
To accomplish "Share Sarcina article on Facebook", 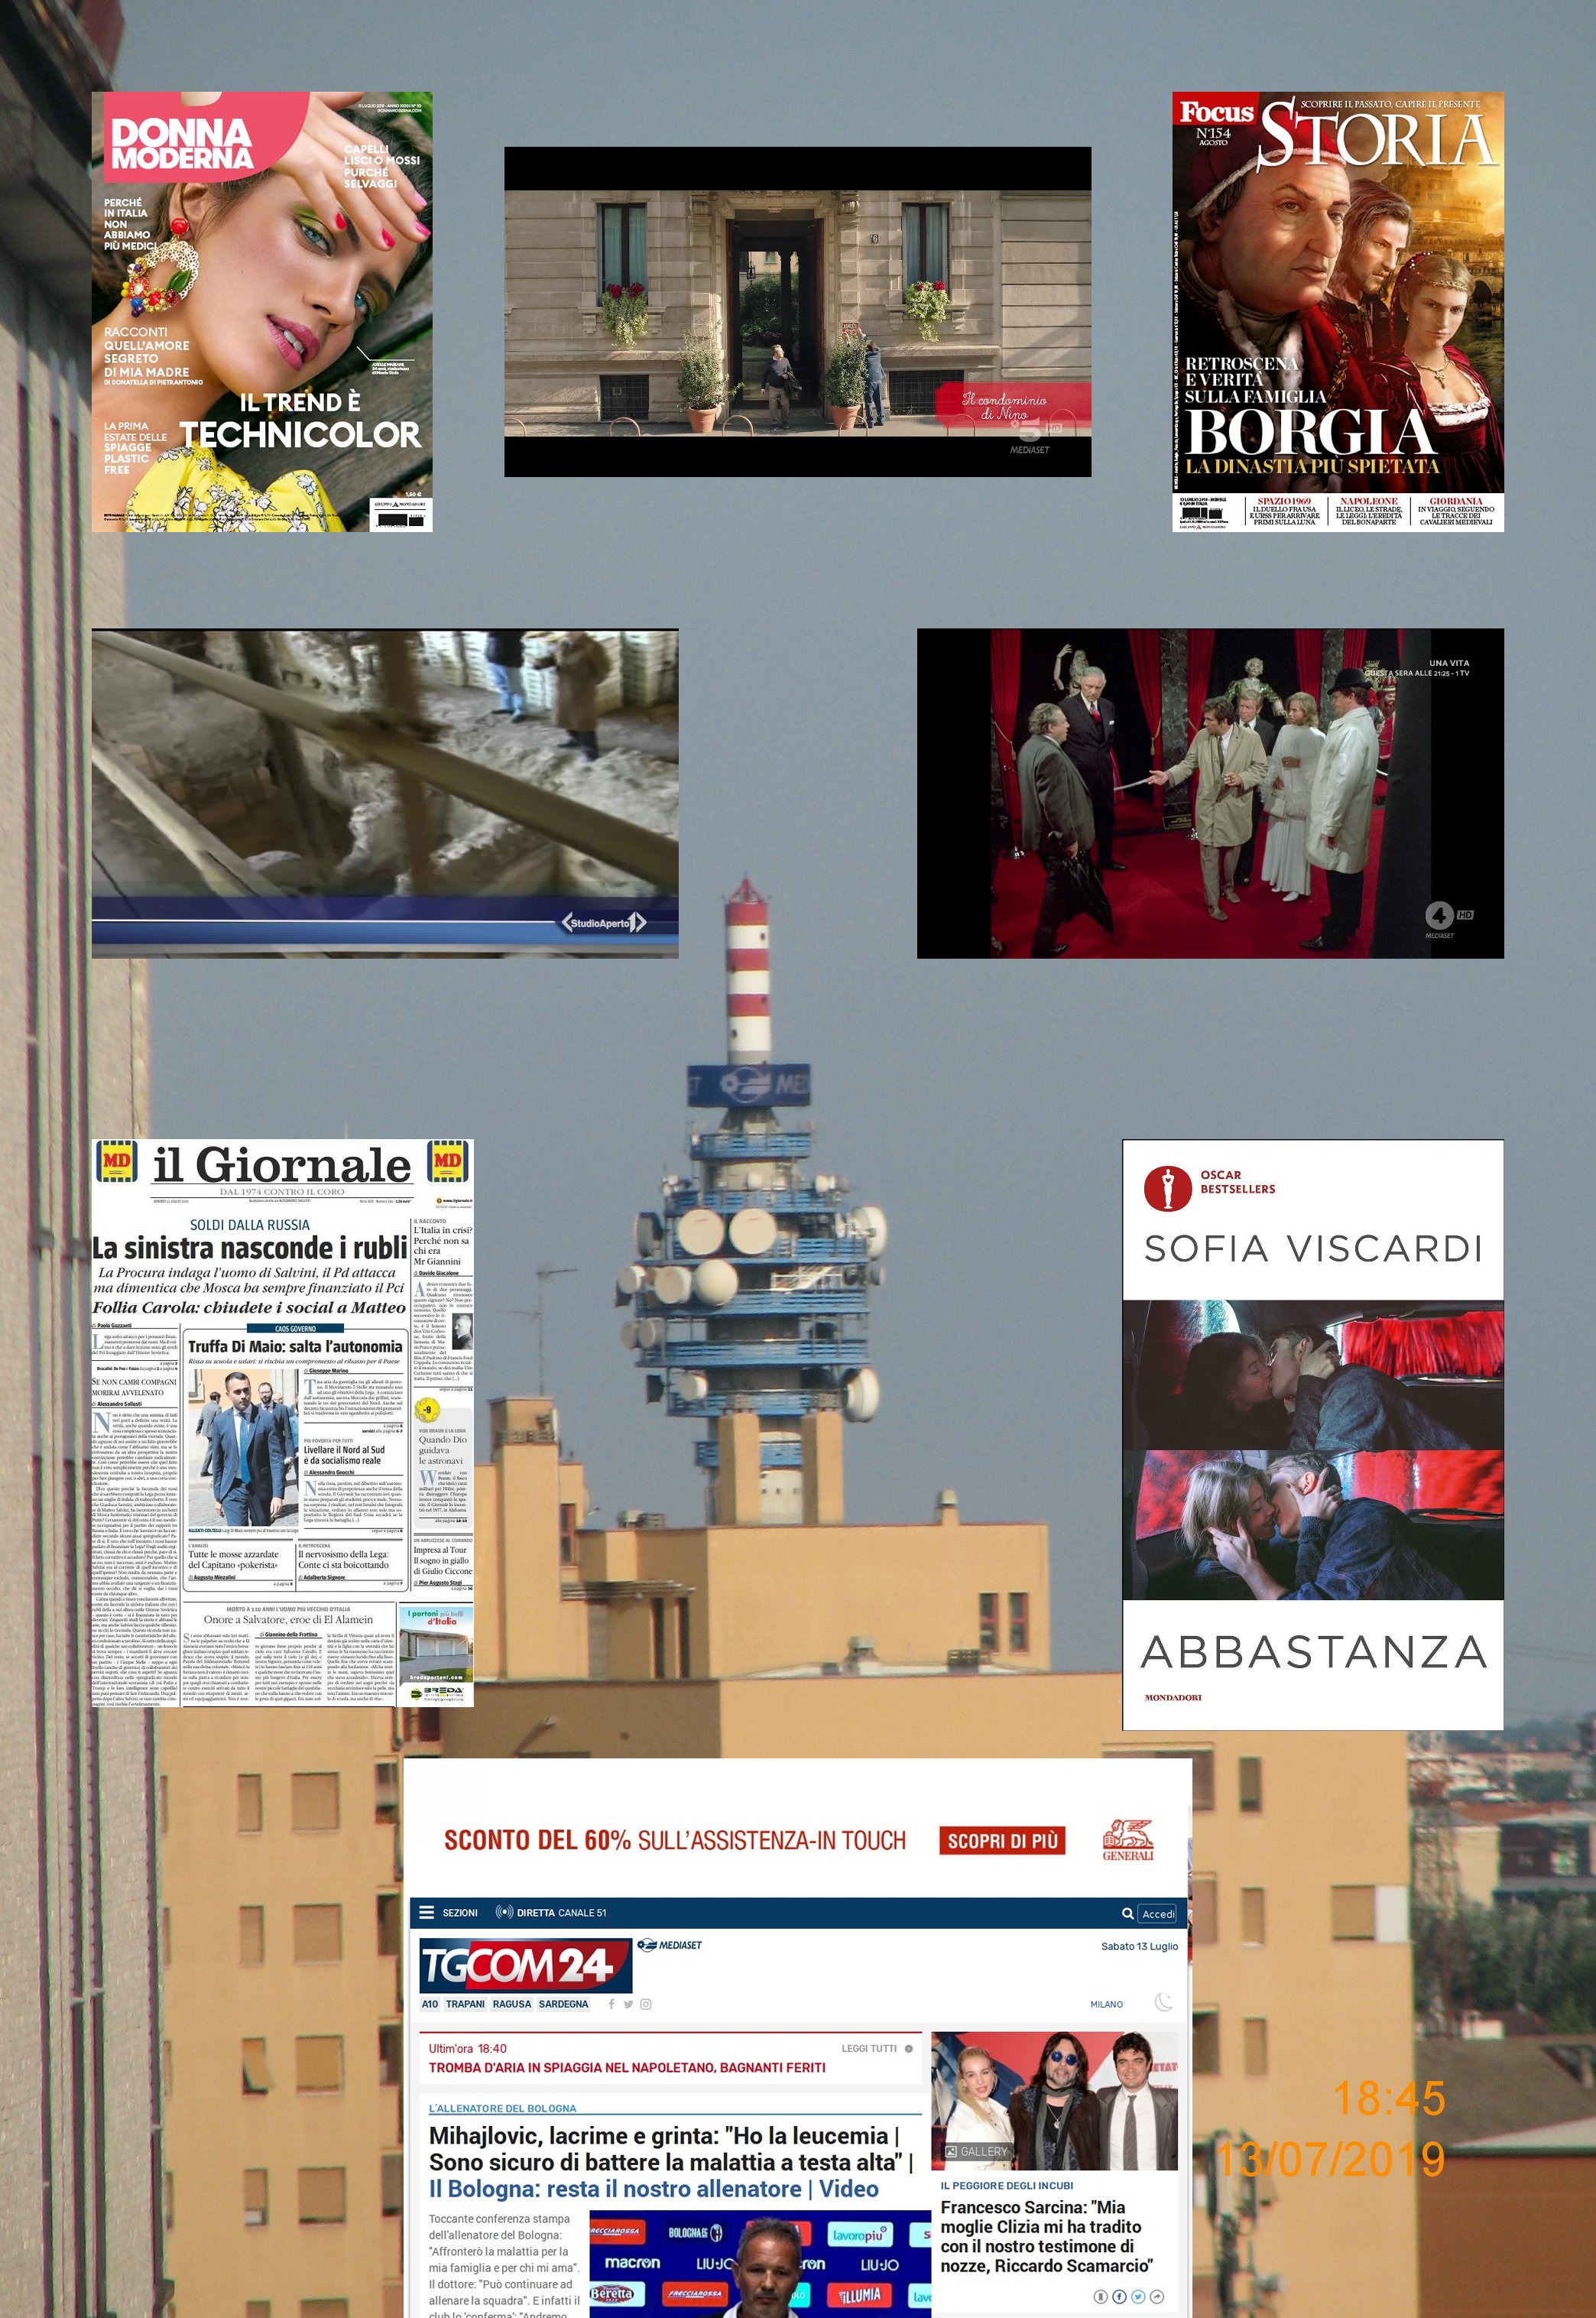I will click(1119, 2296).
